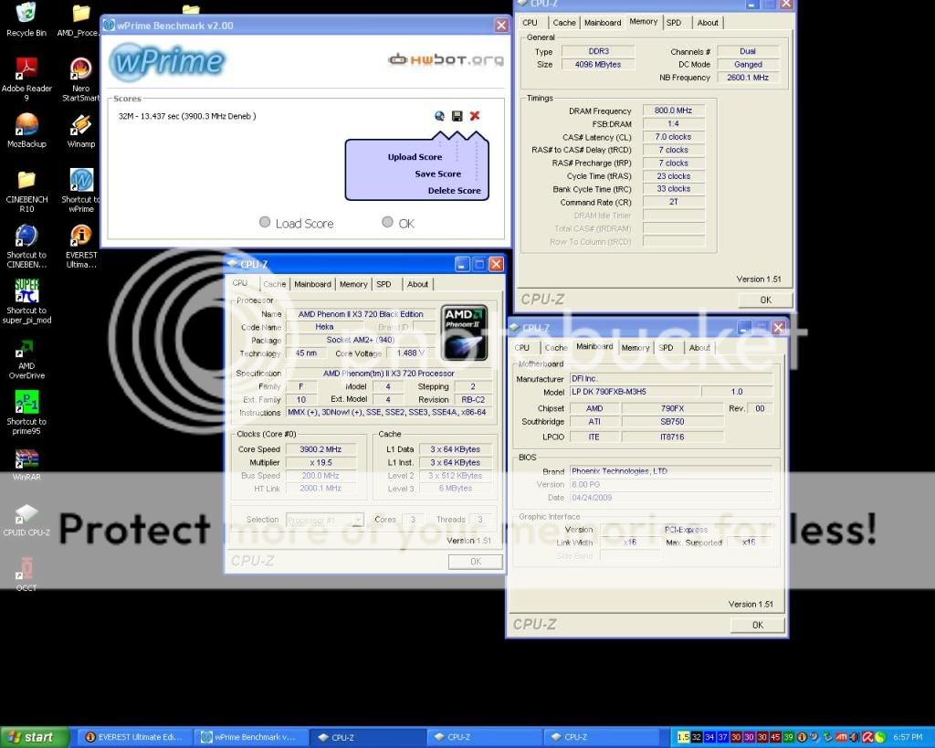This screenshot has height=748, width=935.
Task: Click the DRAM Frequency value "800.0 MHz"
Action: tap(673, 111)
